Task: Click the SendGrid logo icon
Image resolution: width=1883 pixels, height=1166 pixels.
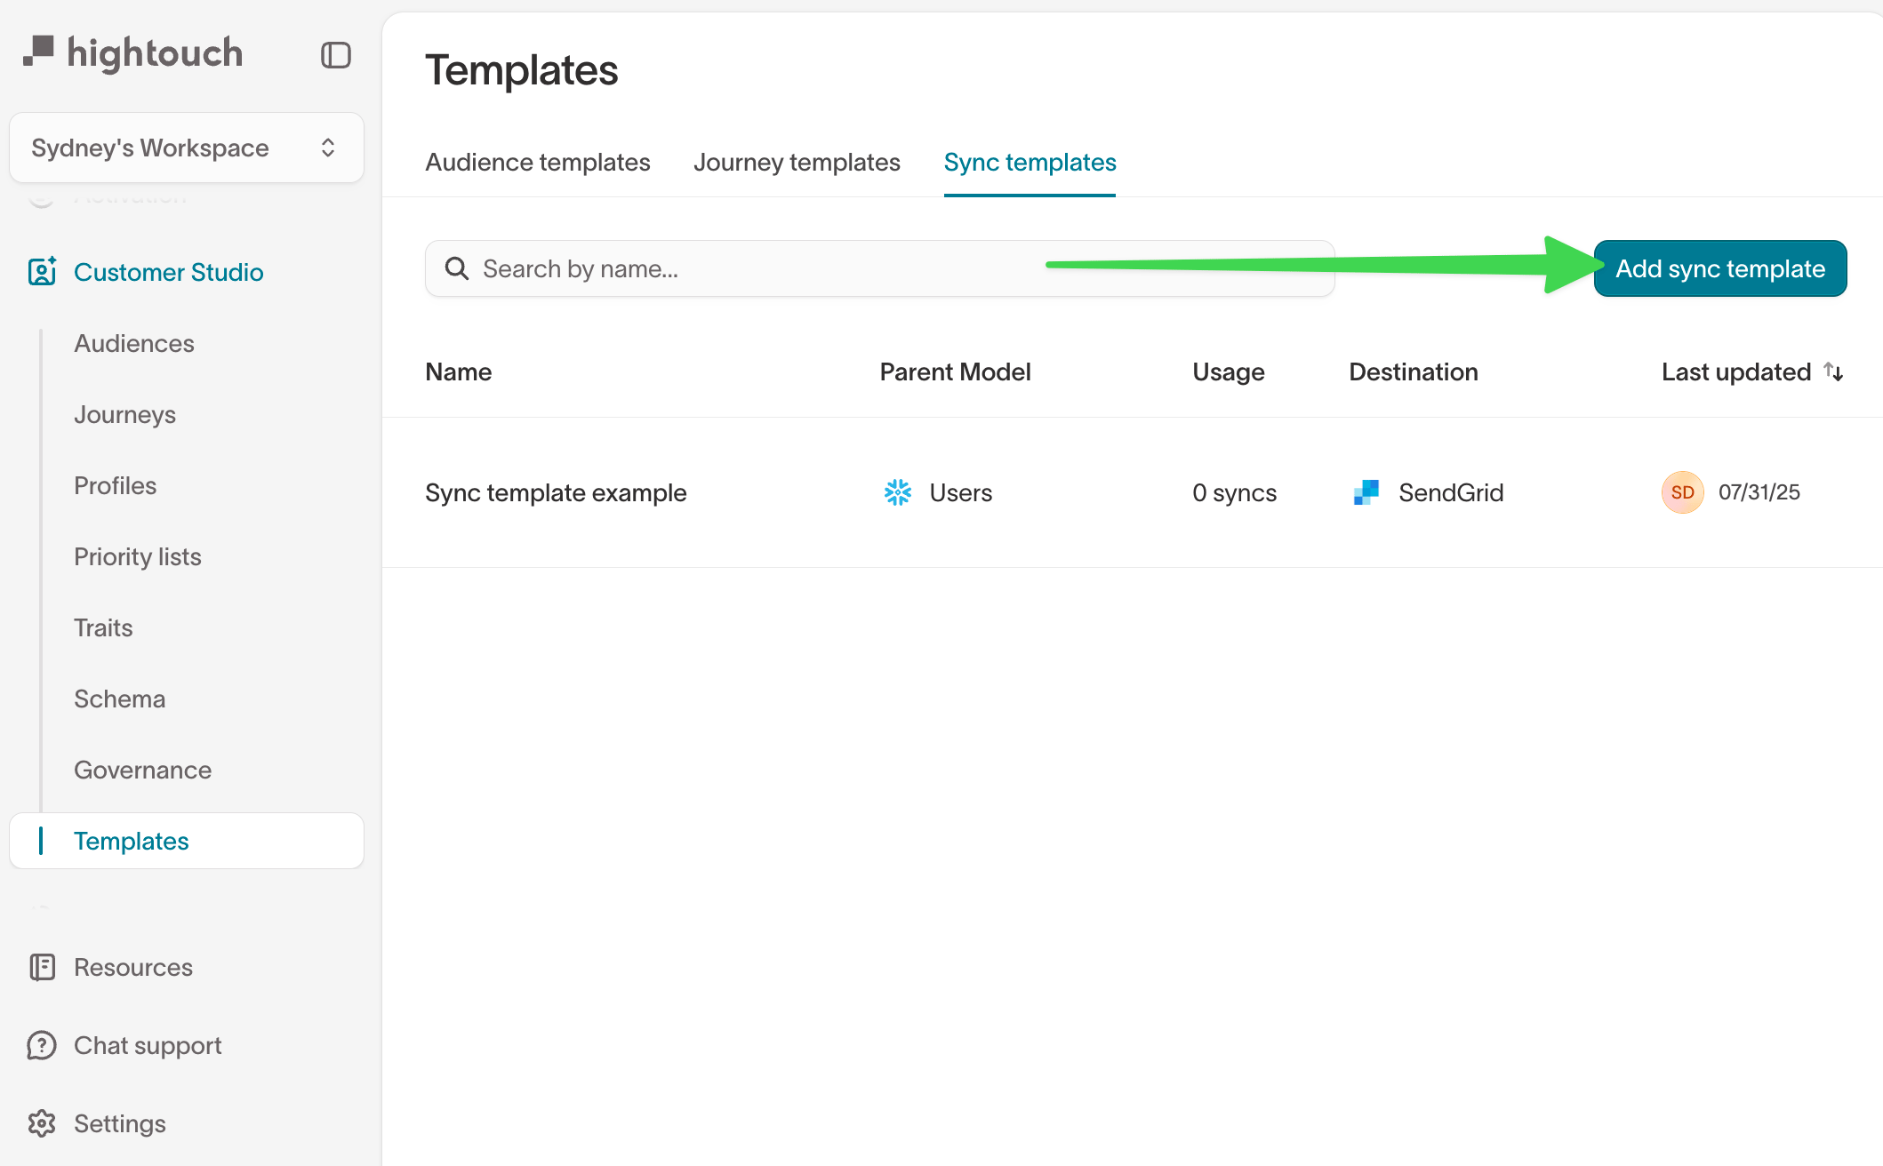Action: 1366,492
